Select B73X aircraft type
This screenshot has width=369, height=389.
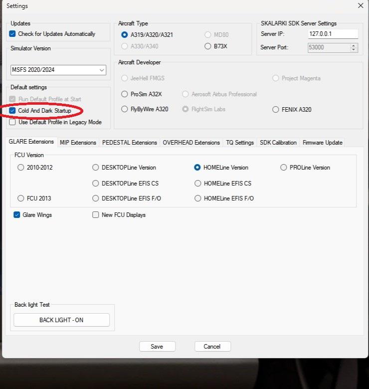[x=208, y=46]
